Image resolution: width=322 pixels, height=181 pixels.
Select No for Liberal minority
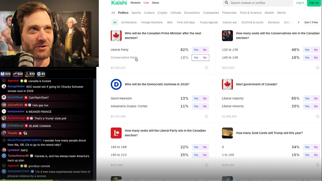(316, 106)
